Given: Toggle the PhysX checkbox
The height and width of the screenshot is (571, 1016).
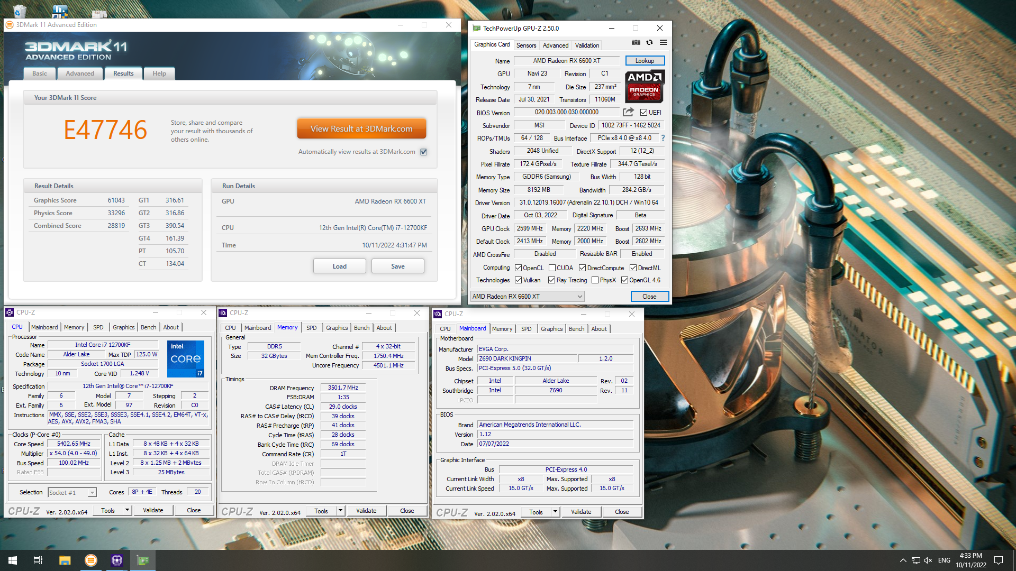Looking at the screenshot, I should pyautogui.click(x=595, y=280).
